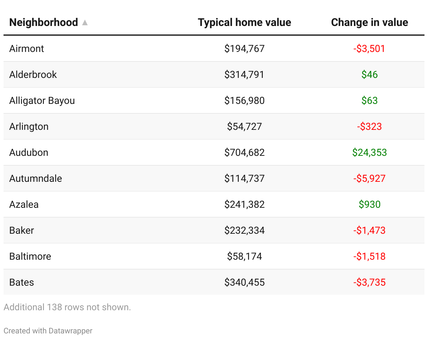Select Bates' -$3,735 change value

point(369,282)
